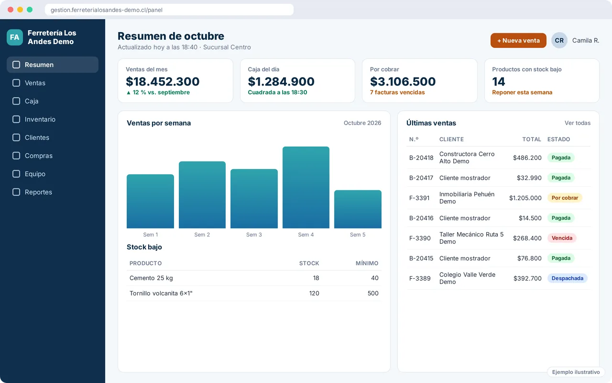Open the Caja del día card

[x=297, y=80]
